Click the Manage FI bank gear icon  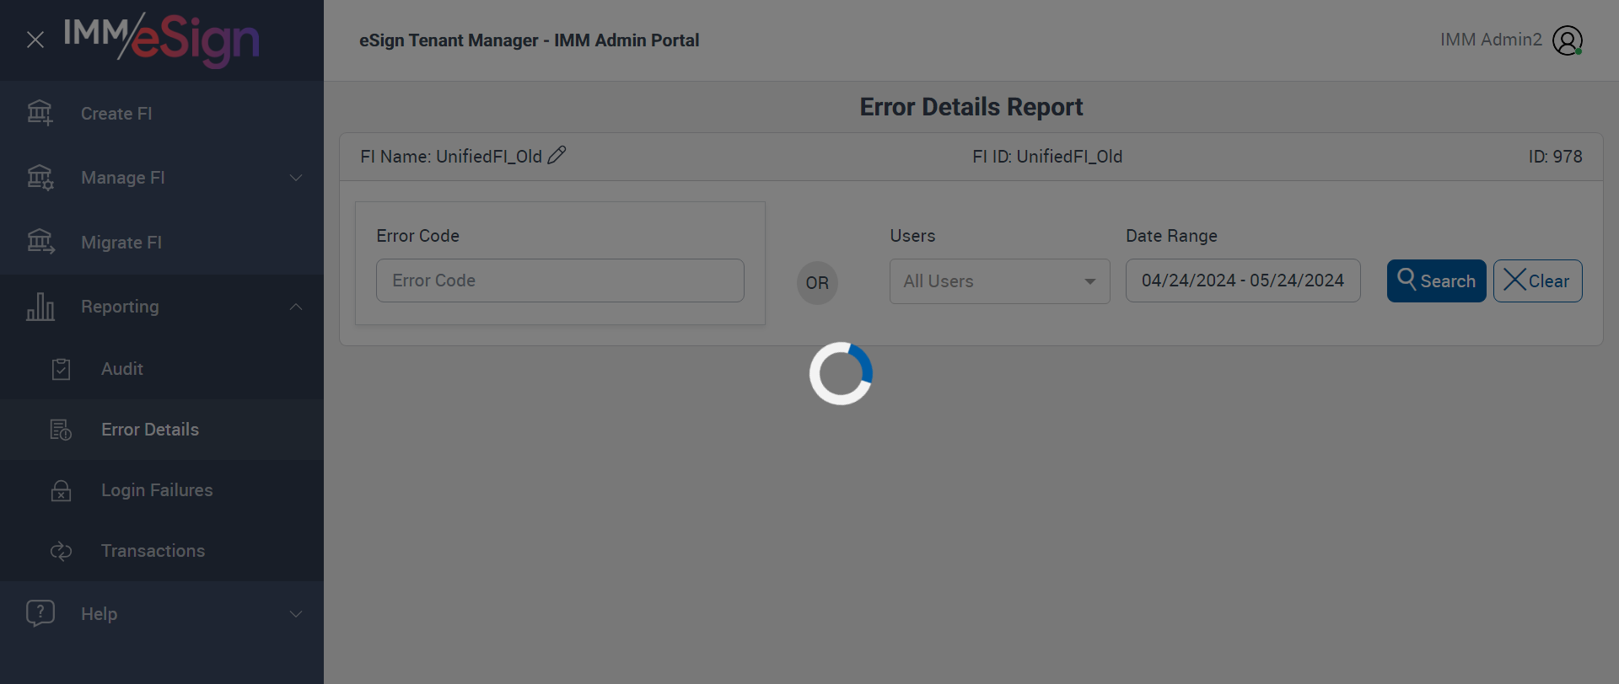40,178
